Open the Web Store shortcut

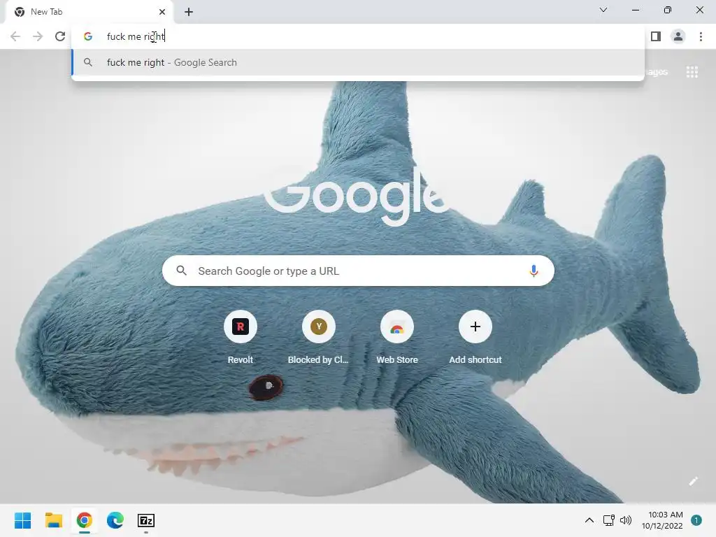tap(397, 338)
